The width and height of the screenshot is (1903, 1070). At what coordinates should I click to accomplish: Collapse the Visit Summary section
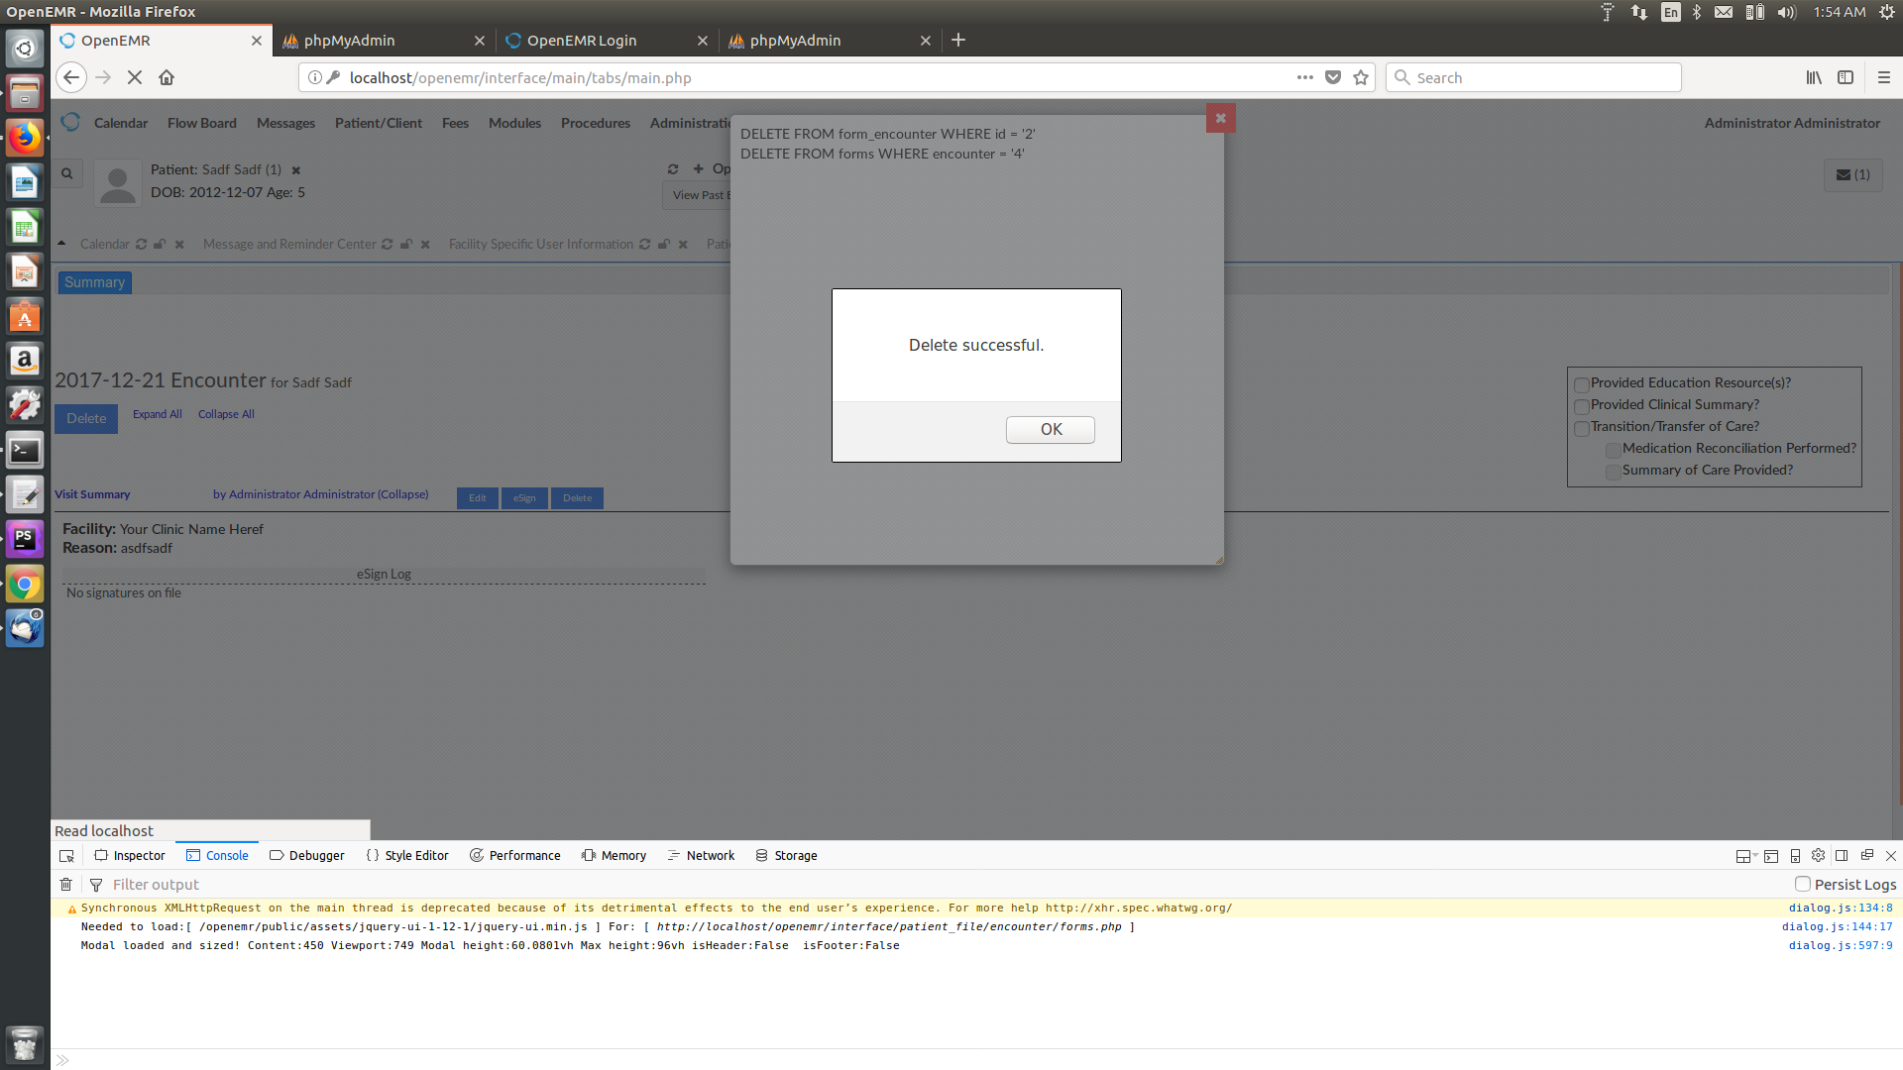point(402,494)
